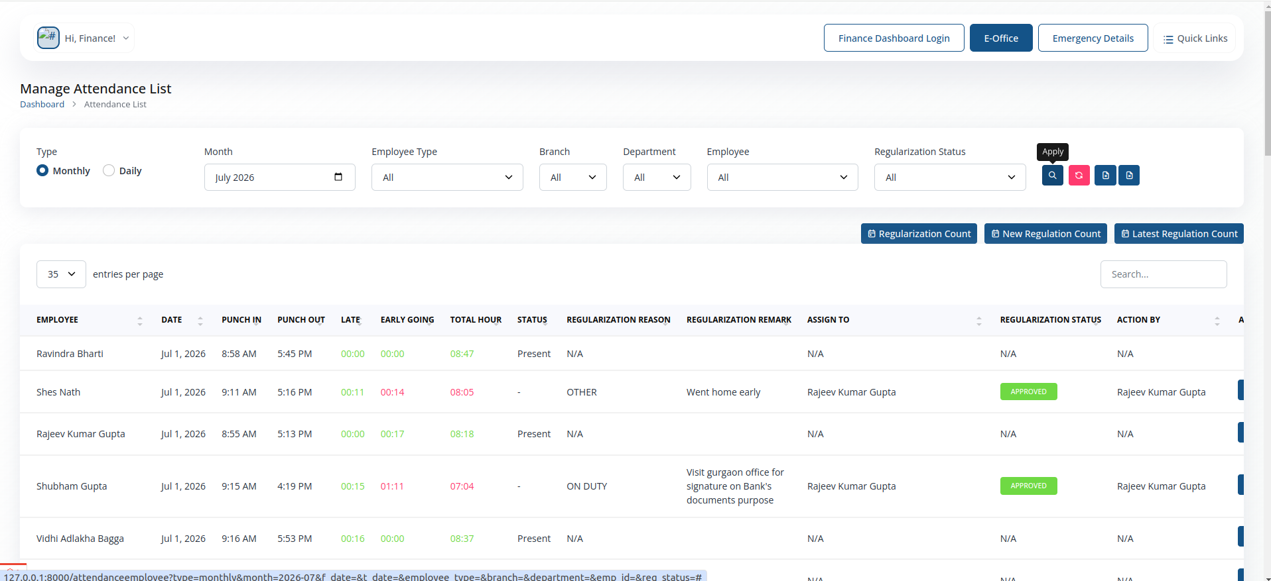
Task: Click the Early Going column header
Action: 407,320
